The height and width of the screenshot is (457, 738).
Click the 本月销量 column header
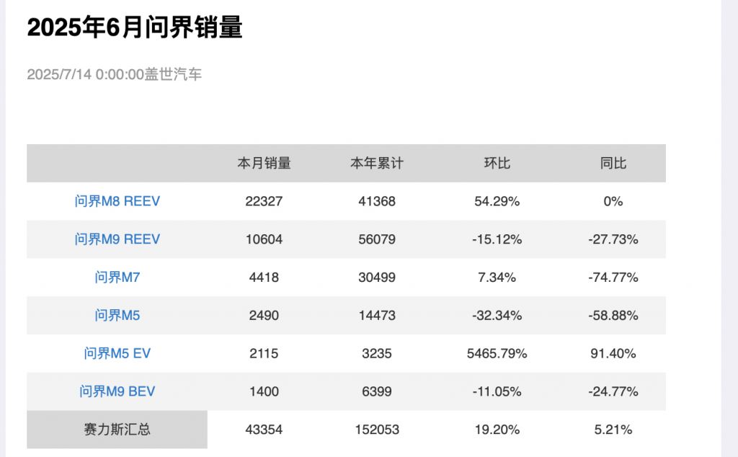264,164
